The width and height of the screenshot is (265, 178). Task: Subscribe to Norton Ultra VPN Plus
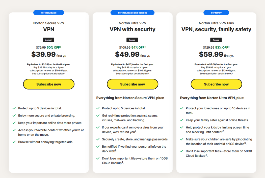[x=216, y=84]
